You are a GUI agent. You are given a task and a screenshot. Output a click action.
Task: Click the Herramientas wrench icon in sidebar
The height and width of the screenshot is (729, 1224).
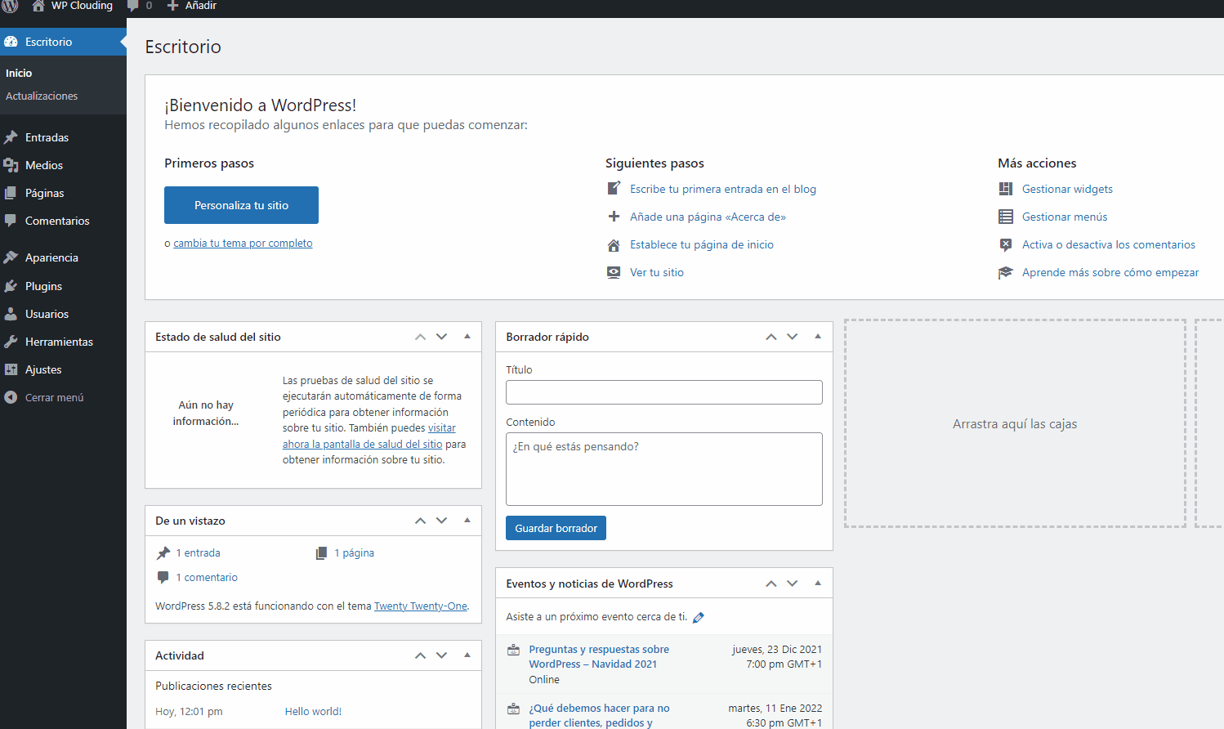tap(11, 342)
